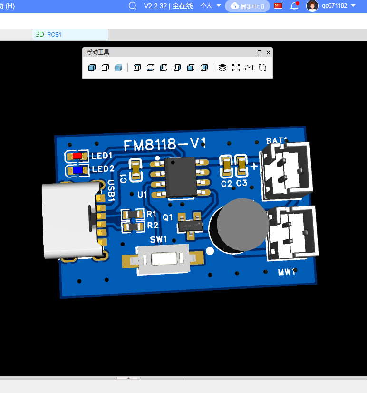Click the fit-to-screen expand arrows icon
367x393 pixels.
[x=236, y=68]
